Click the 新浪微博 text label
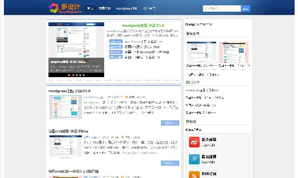Image resolution: width=298 pixels, height=178 pixels. pos(209,139)
